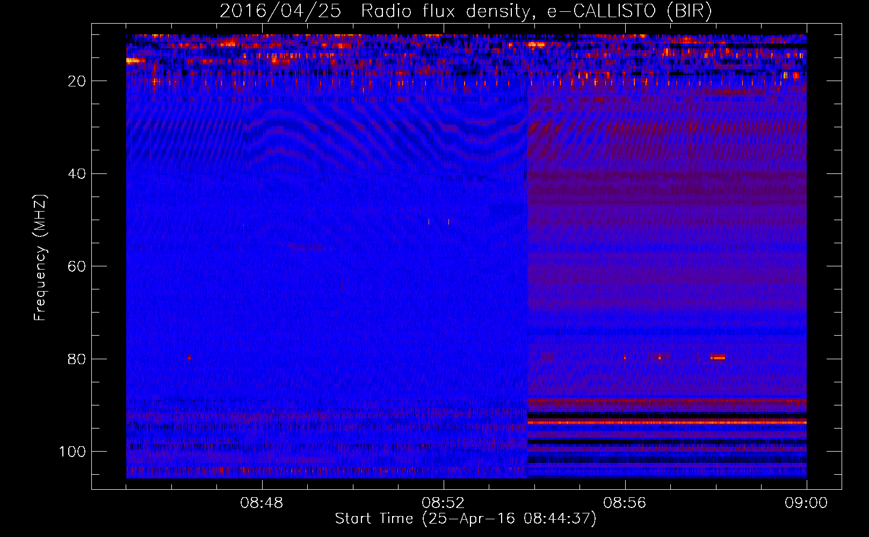
Task: Click the plot title '2016/04/25 Radio flux density'
Action: point(466,11)
